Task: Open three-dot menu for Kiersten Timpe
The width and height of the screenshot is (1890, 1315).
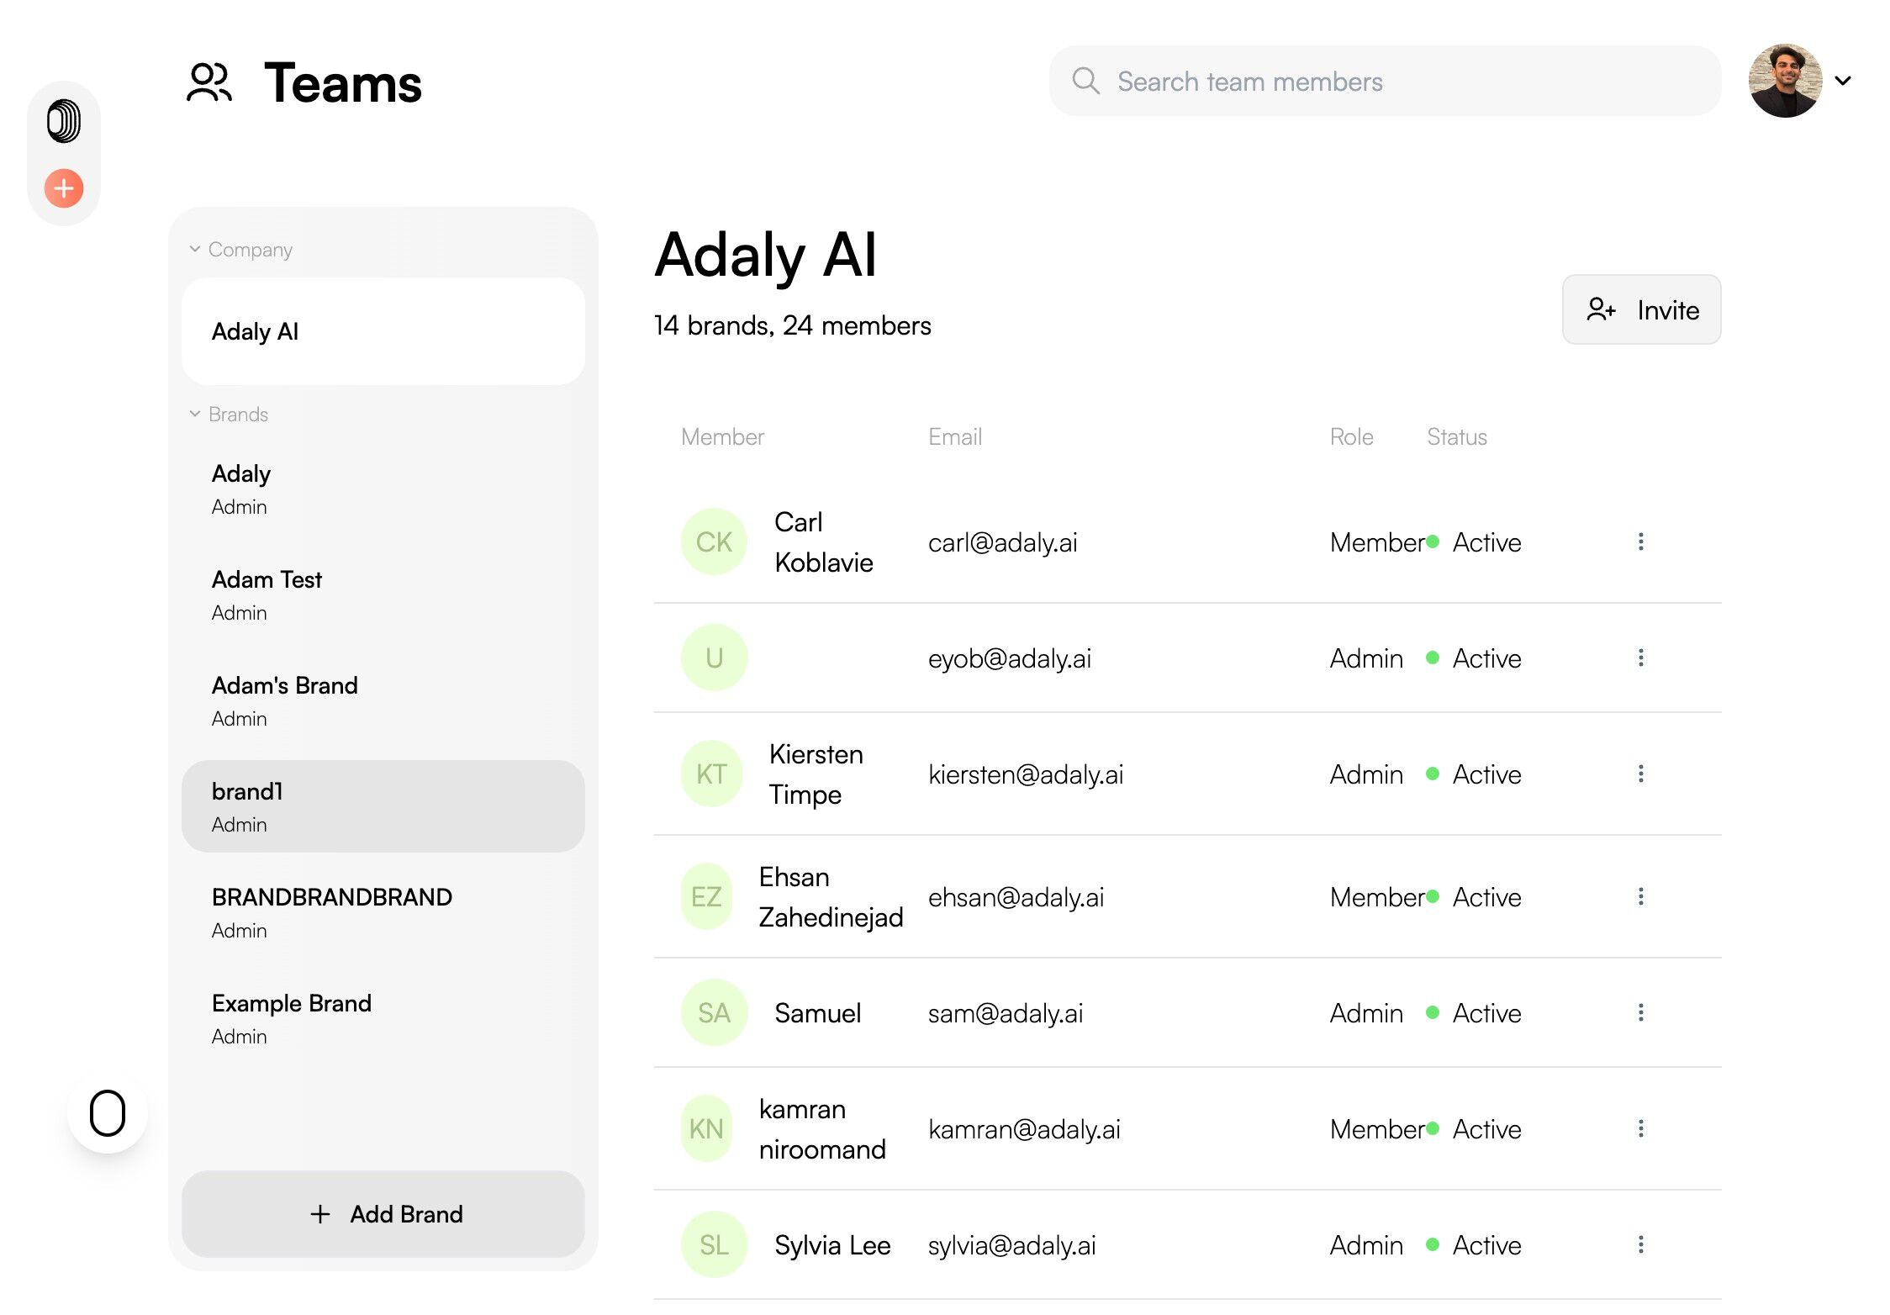Action: click(1640, 774)
